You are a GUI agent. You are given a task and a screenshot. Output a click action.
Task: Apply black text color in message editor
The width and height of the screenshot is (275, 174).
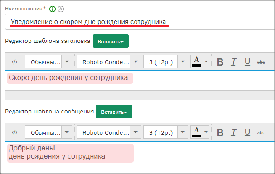197,132
